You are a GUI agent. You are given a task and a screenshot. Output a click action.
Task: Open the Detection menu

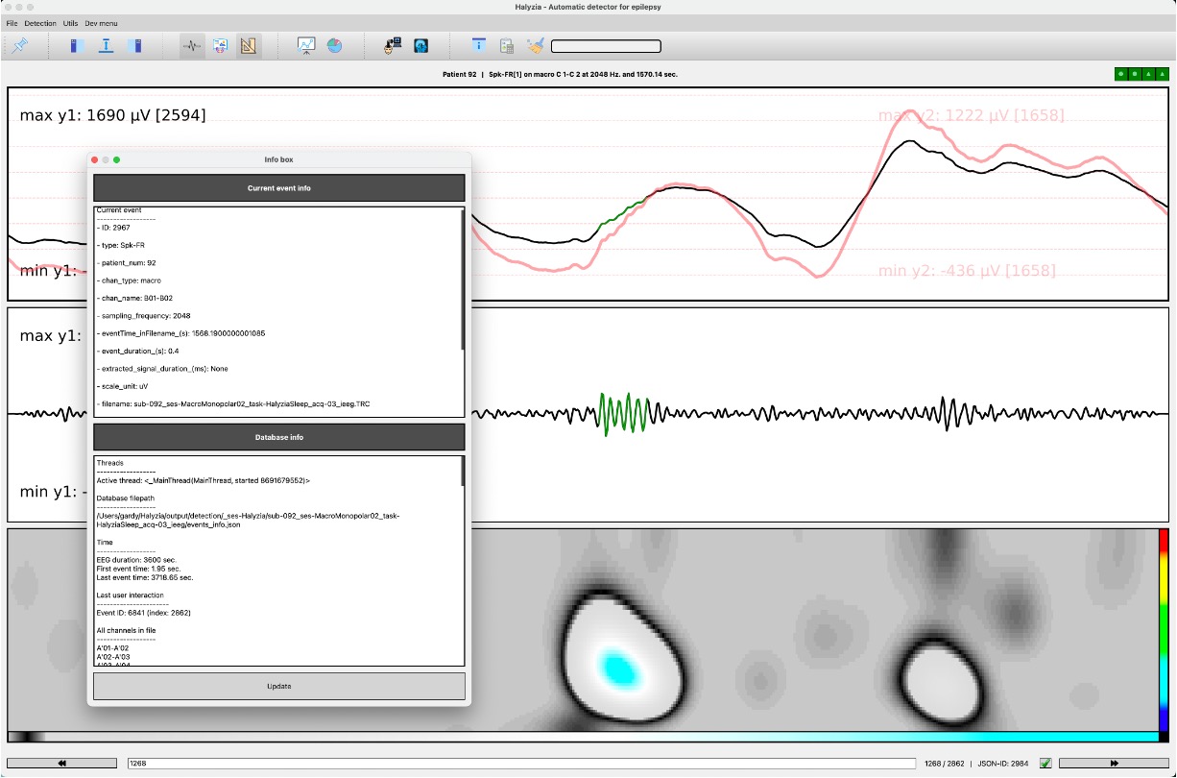click(x=39, y=22)
